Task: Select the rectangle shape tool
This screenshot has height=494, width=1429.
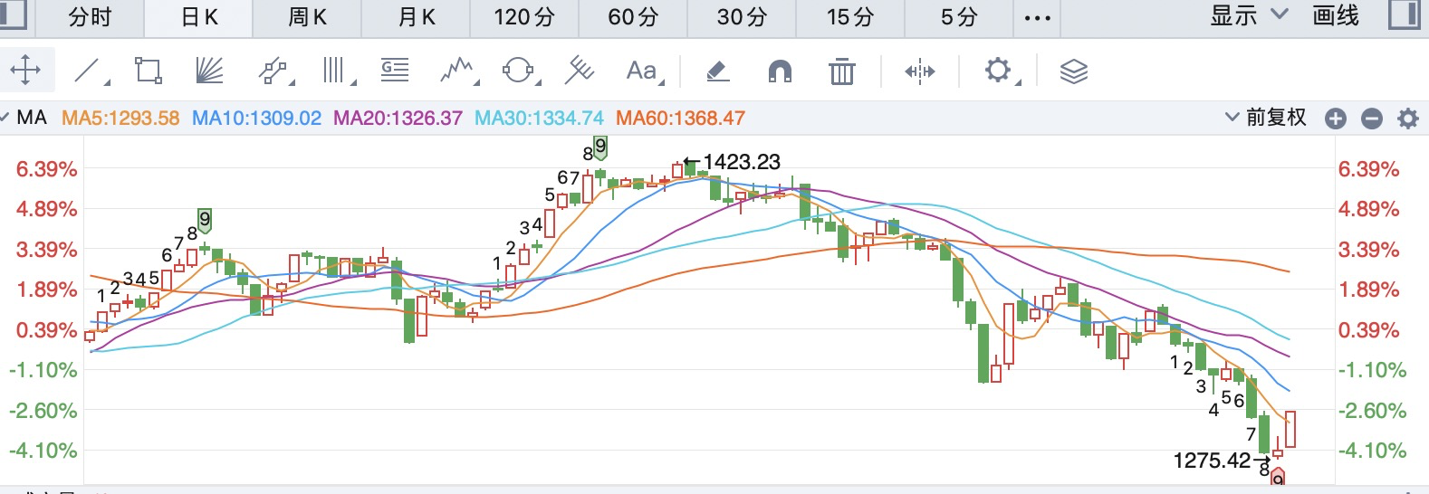Action: 148,70
